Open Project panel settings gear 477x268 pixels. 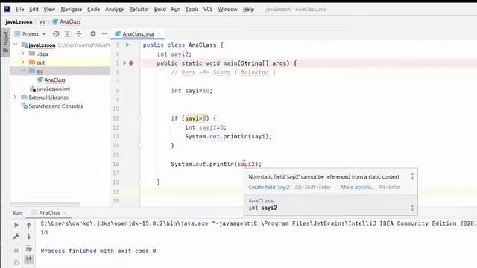(x=93, y=34)
